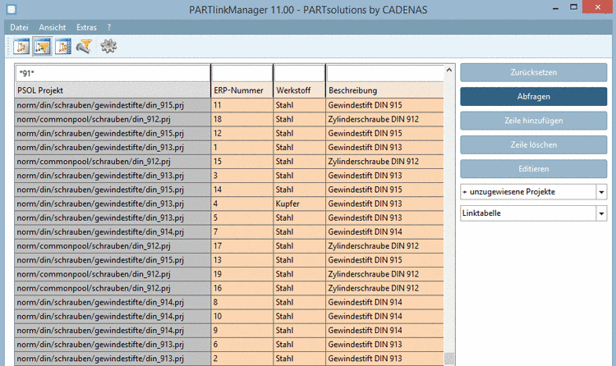
Task: Click the PSOL Projekt column header
Action: pos(113,90)
